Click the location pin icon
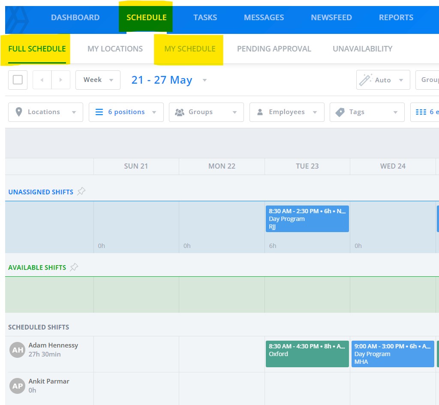This screenshot has width=439, height=405. coord(19,112)
